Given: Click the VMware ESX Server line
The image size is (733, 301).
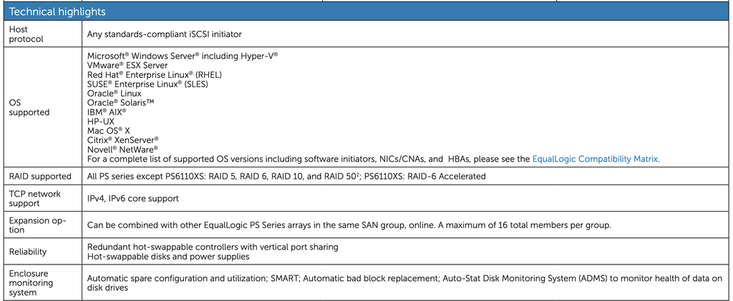Looking at the screenshot, I should (x=127, y=65).
